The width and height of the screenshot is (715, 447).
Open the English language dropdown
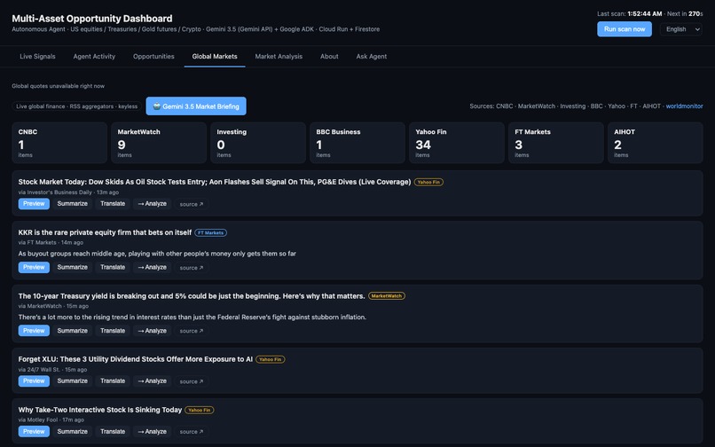click(680, 29)
